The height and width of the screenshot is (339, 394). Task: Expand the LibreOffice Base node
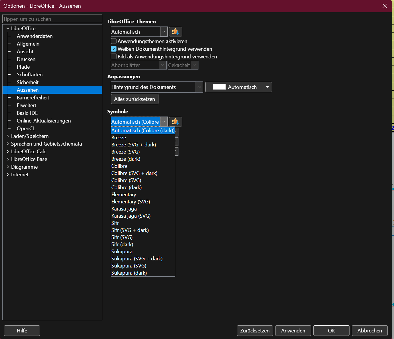point(8,159)
